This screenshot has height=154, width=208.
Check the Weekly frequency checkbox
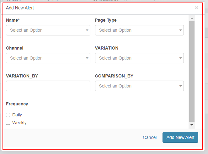coord(8,123)
